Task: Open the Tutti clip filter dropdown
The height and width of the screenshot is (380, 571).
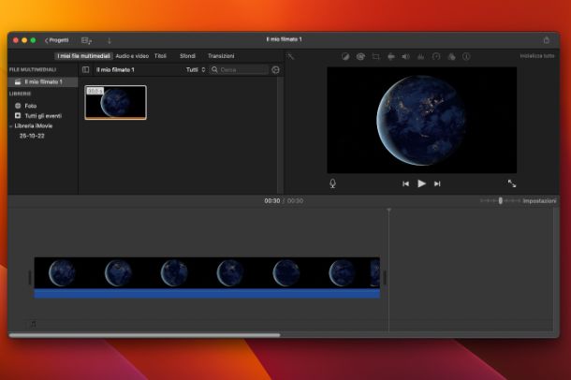Action: point(196,69)
